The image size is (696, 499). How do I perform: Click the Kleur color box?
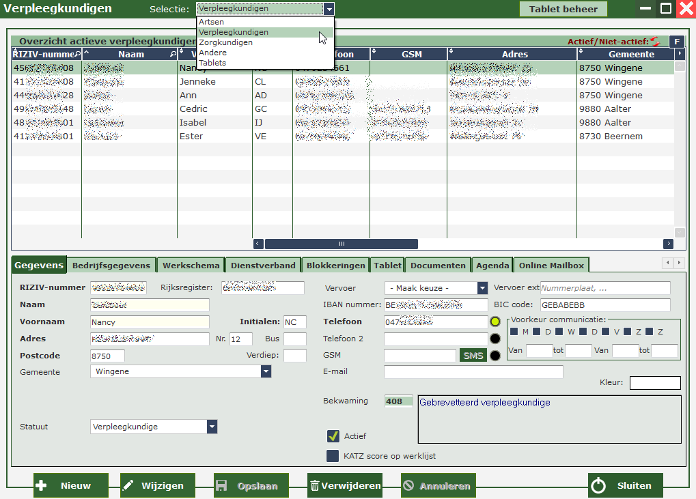[654, 383]
